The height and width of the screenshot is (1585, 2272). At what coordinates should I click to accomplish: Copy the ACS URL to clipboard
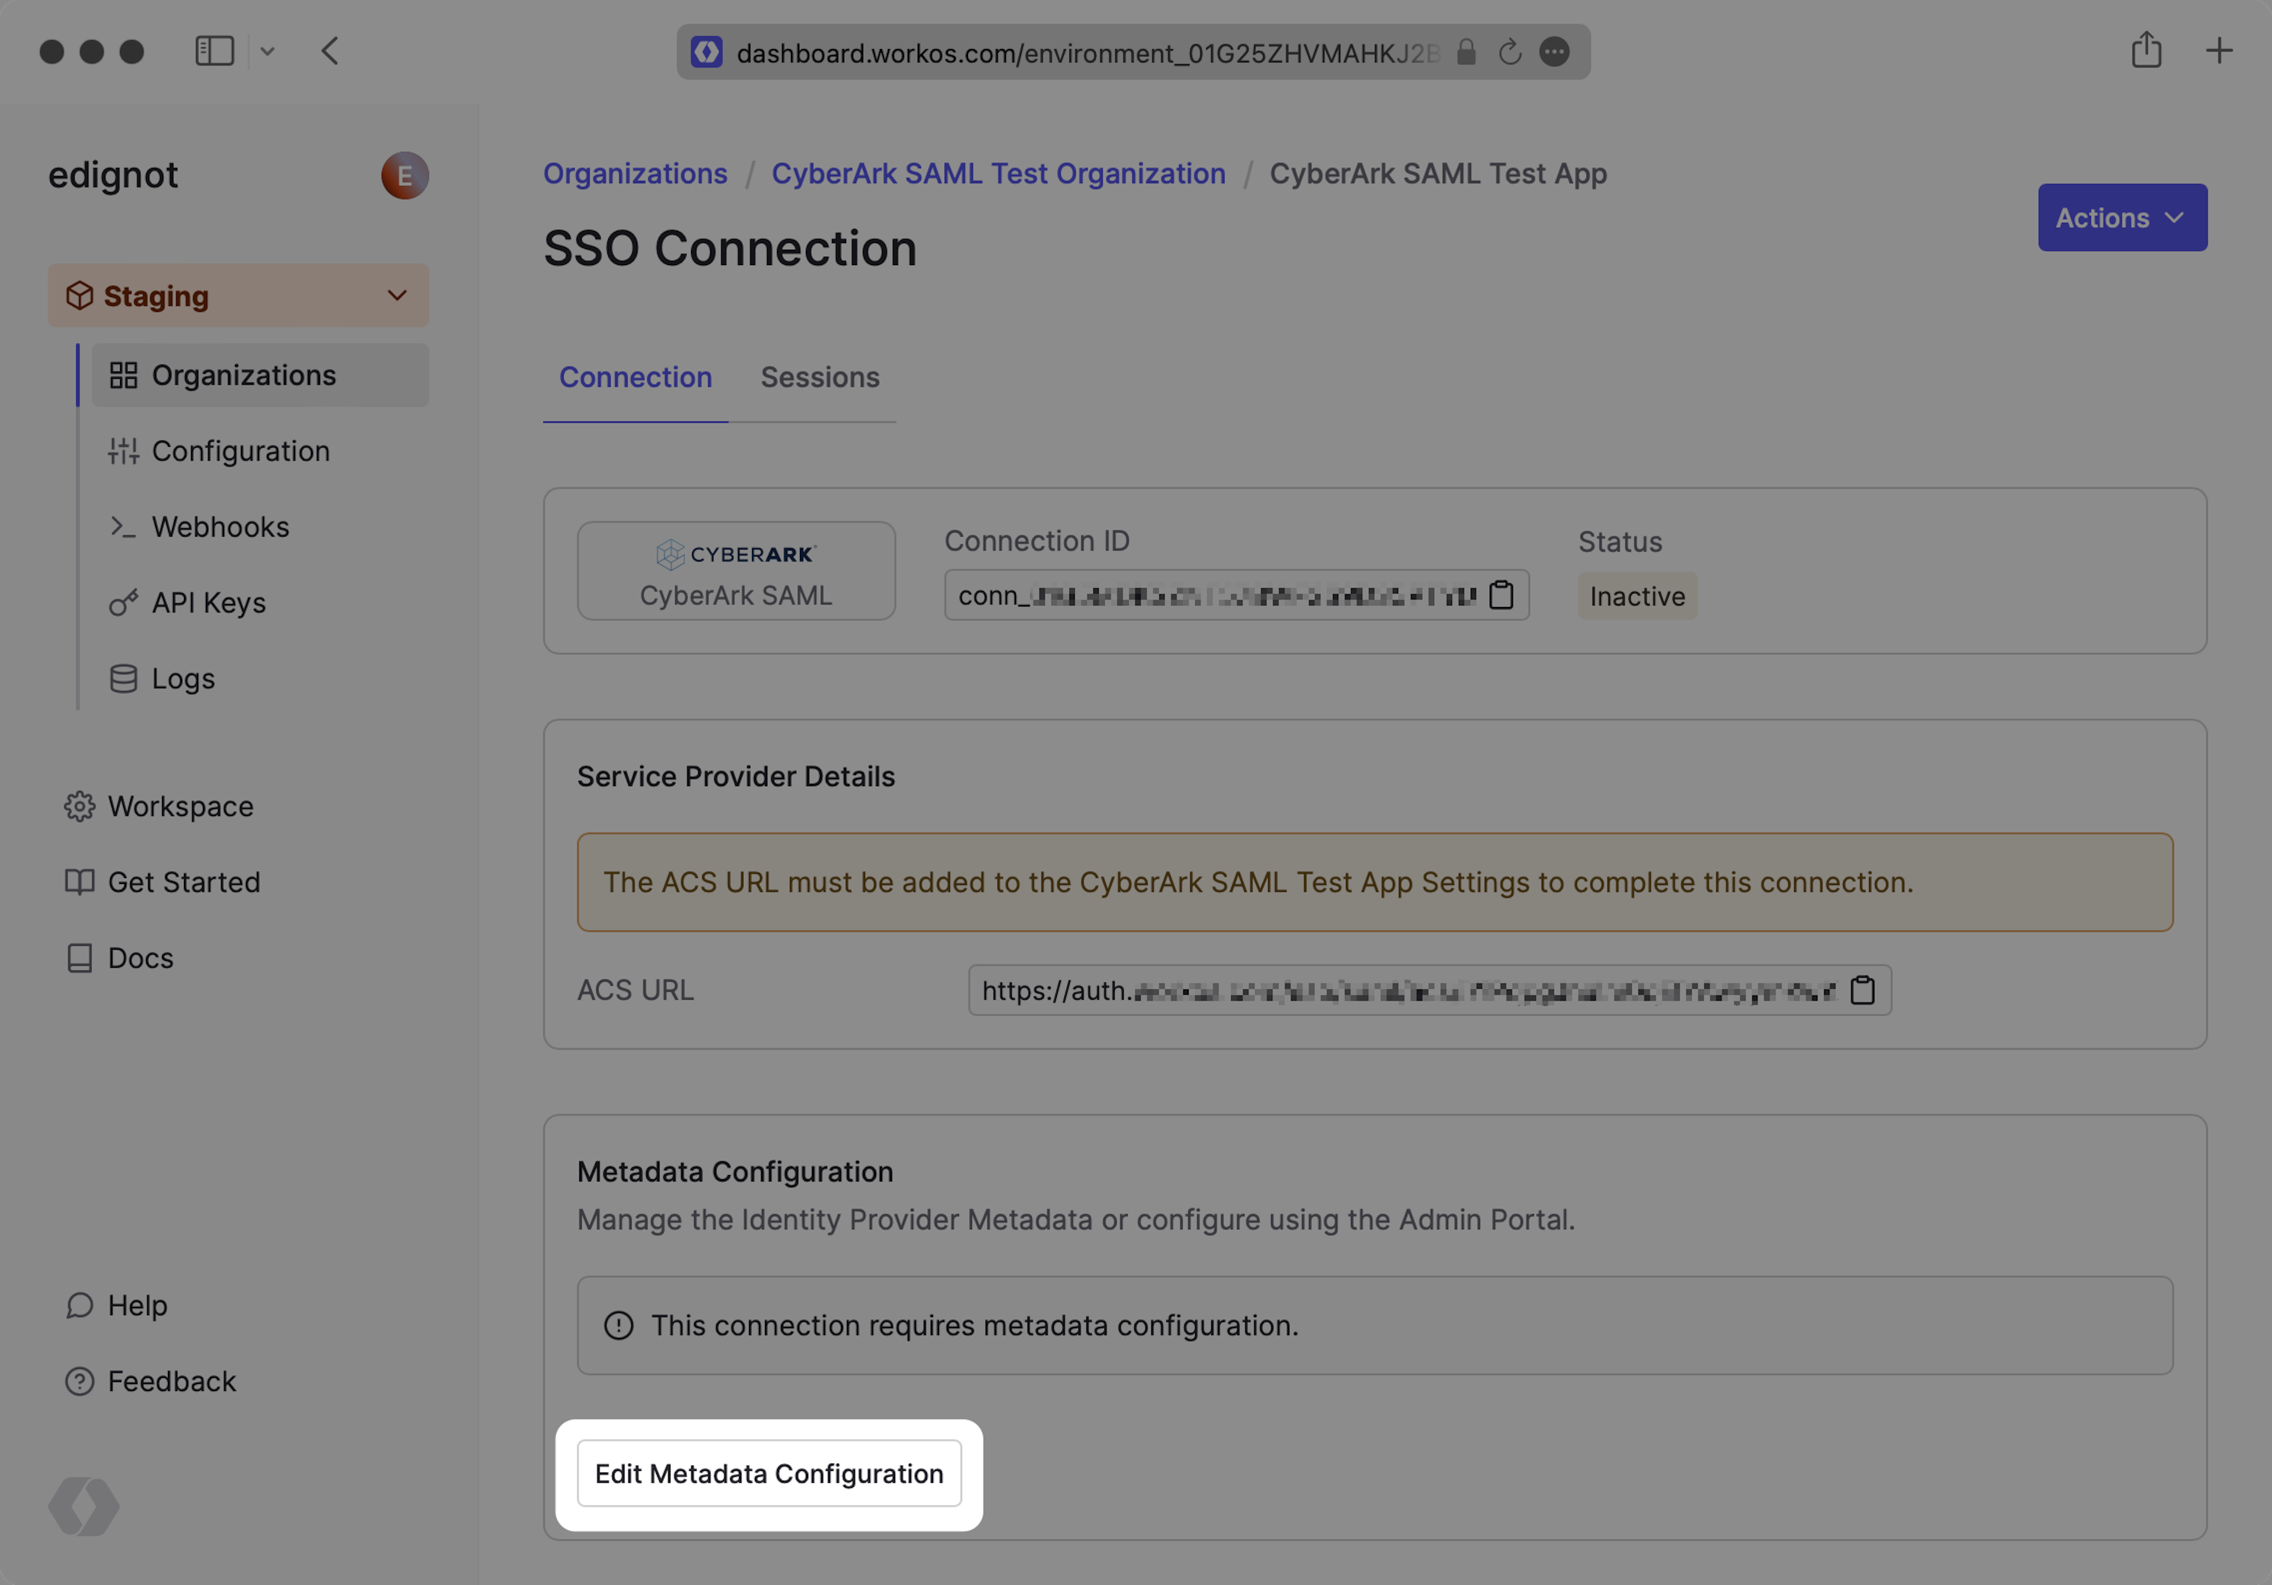click(x=1863, y=990)
